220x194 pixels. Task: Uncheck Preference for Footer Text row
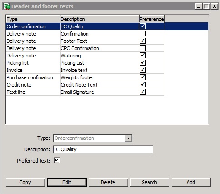(143, 41)
